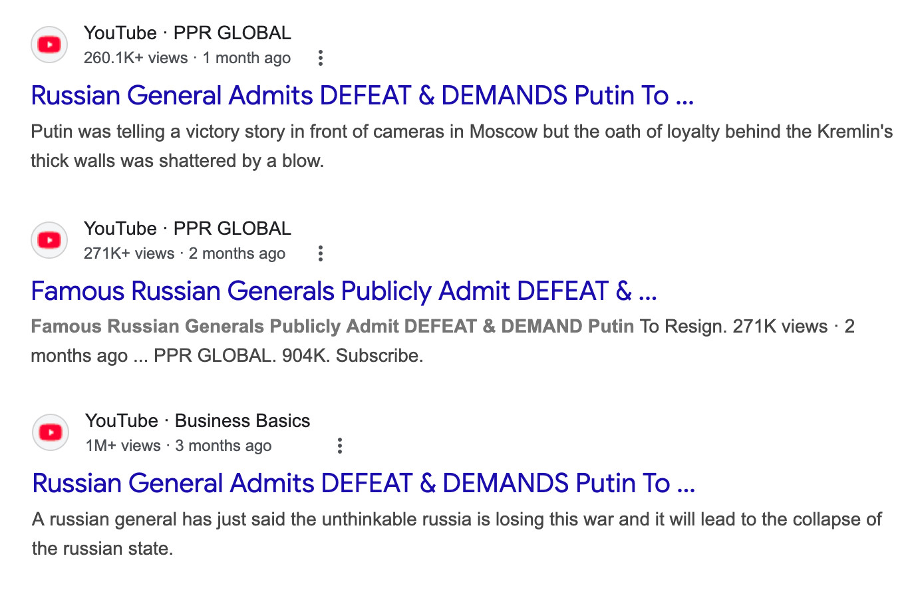Open the Business Basics 'Russian General Admits DEFEAT' title

point(363,484)
